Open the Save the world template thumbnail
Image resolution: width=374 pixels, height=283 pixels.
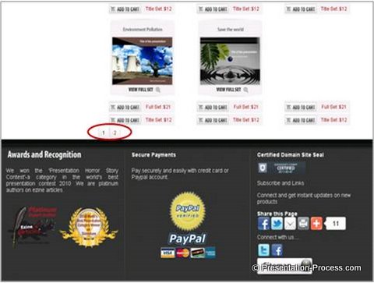(x=230, y=61)
